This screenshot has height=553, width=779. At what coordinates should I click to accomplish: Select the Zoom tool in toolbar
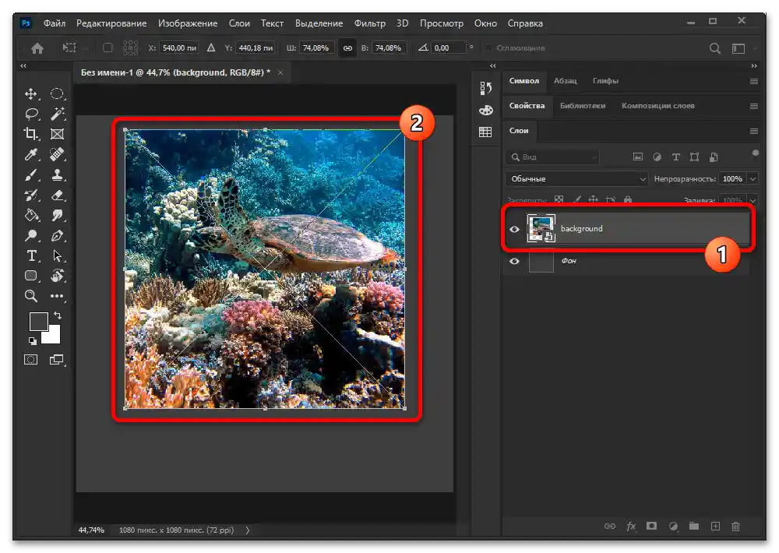31,296
